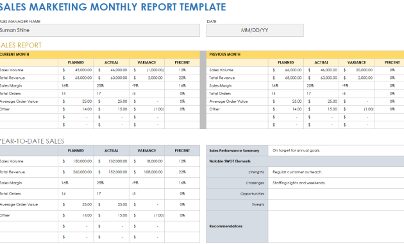Image resolution: width=404 pixels, height=244 pixels.
Task: Click the Variance column header in Previous Month table
Action: click(x=357, y=62)
